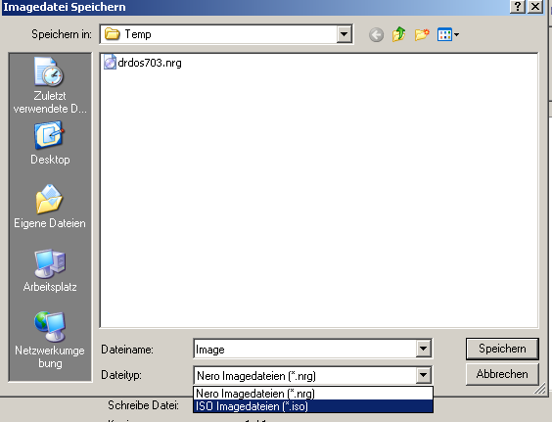Choose ISO Imagedateien (*.iso) option
552x422 pixels.
(x=313, y=406)
